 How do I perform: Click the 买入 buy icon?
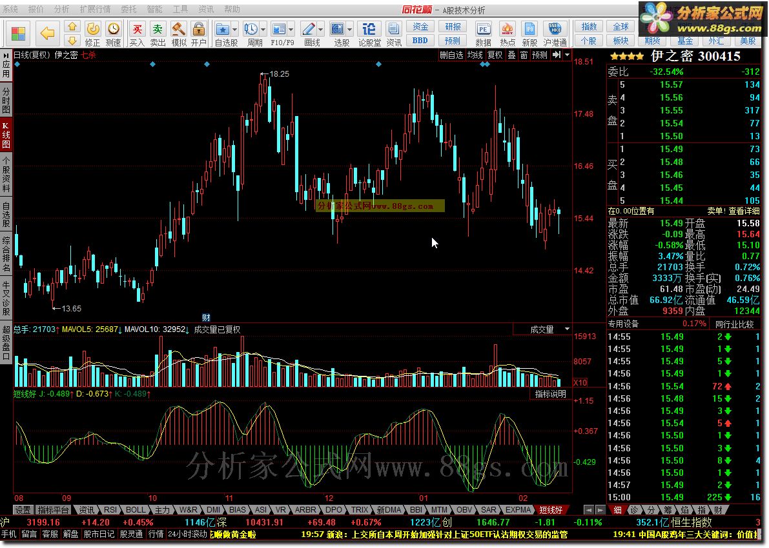(x=138, y=34)
